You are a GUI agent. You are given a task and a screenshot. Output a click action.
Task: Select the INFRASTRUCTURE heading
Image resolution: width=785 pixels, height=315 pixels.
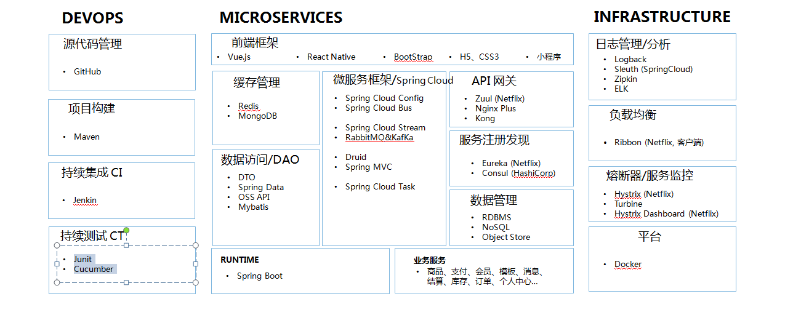tap(662, 17)
